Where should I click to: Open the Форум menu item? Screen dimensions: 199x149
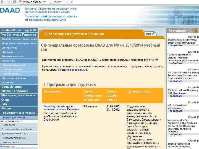pyautogui.click(x=19, y=108)
